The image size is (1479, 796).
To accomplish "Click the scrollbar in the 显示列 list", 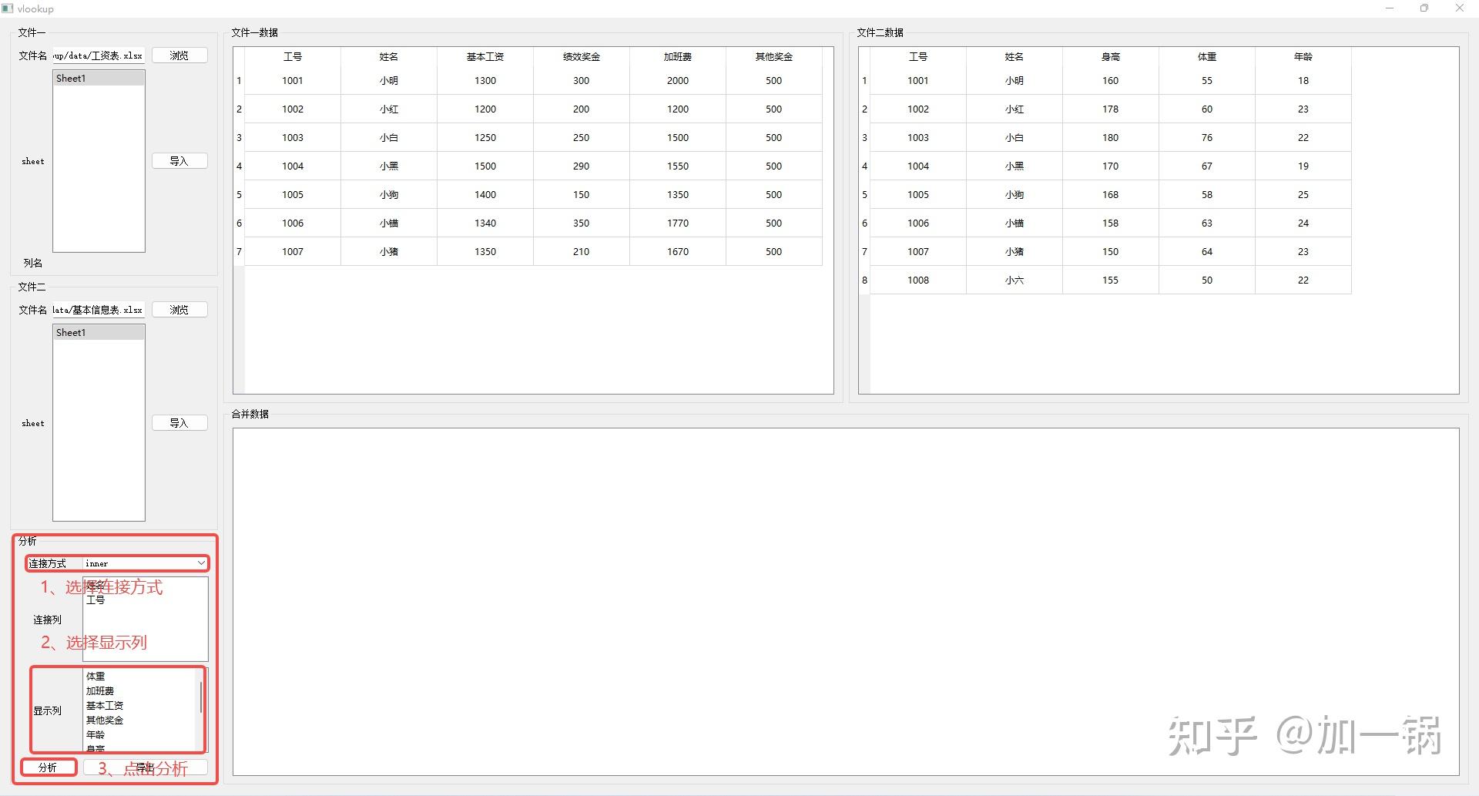I will tap(200, 696).
